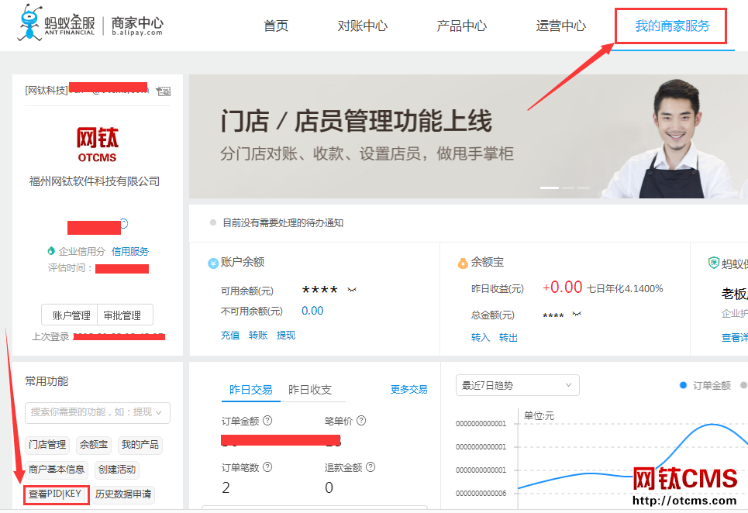Viewport: 748px width, 513px height.
Task: Click the 余额宝 money bag icon
Action: point(463,263)
